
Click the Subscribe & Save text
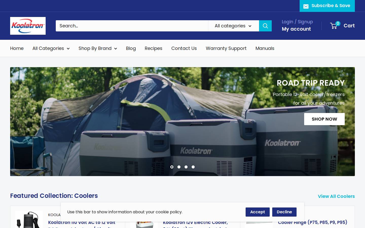(331, 6)
